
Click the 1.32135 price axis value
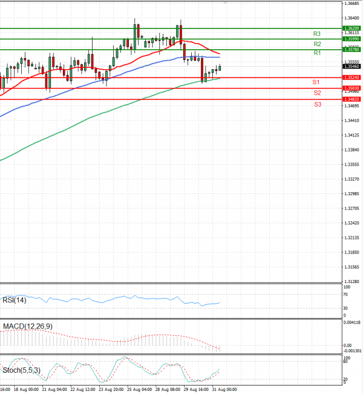[x=352, y=238]
